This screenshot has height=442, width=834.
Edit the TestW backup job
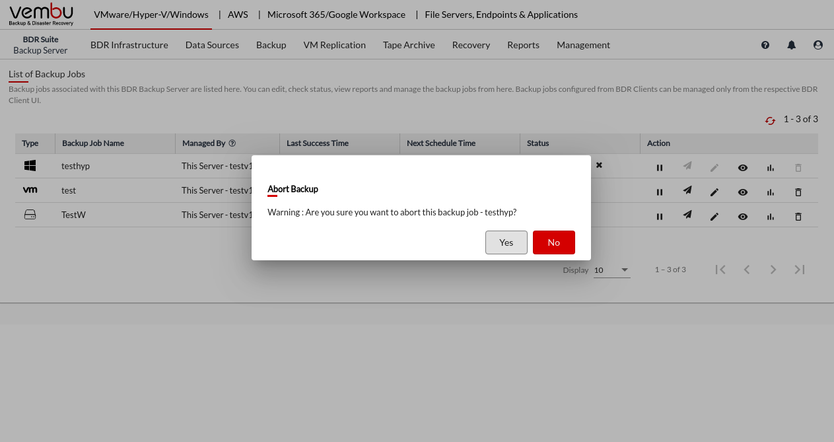714,217
